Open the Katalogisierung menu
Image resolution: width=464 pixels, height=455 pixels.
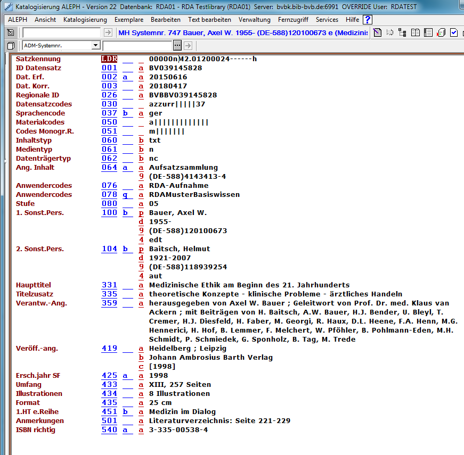[x=85, y=20]
